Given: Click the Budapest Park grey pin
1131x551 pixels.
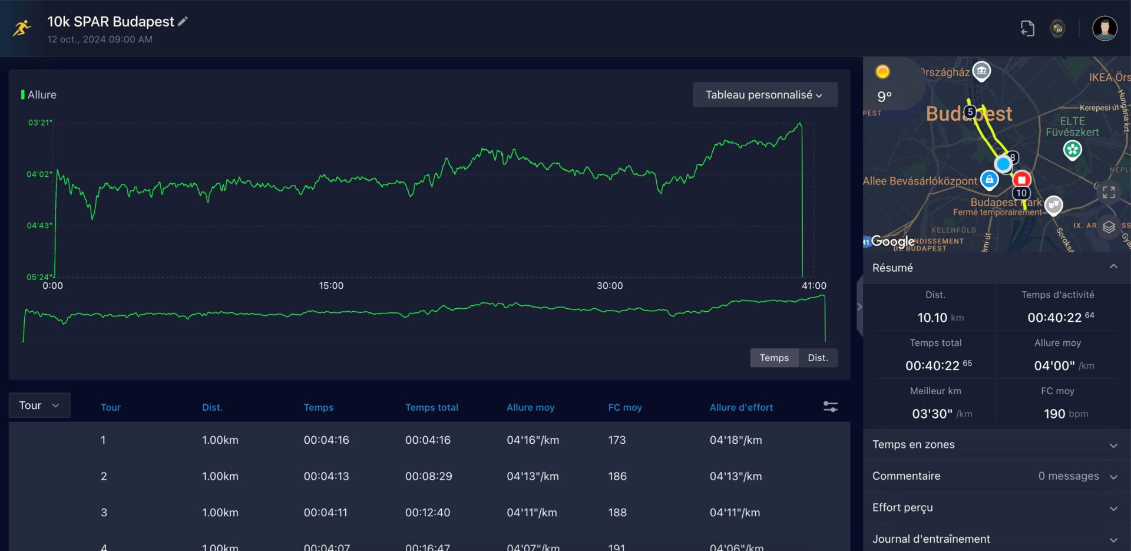Looking at the screenshot, I should (1054, 205).
